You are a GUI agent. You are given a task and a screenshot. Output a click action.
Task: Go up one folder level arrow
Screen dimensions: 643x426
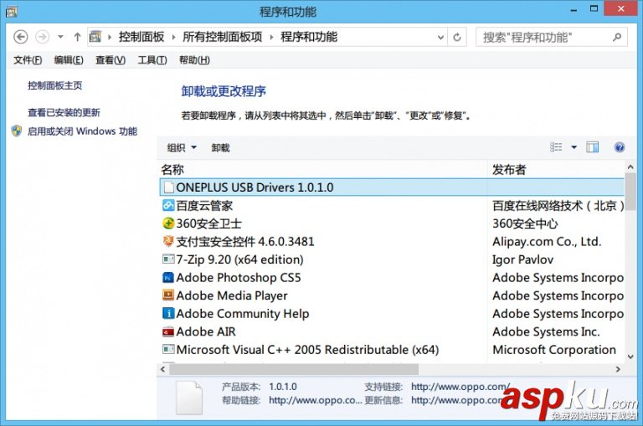point(77,37)
